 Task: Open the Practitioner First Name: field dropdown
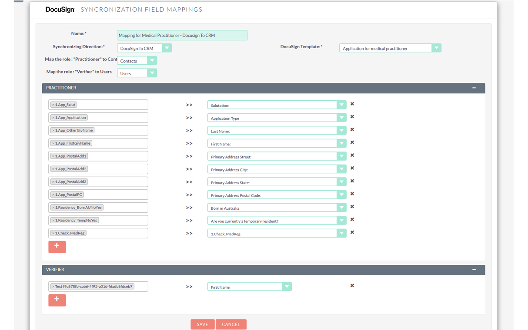[x=277, y=143]
